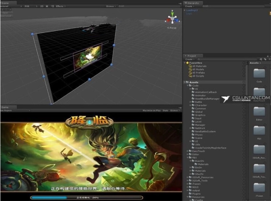Expand the Battle folder arrow
This screenshot has width=271, height=201.
(190, 102)
